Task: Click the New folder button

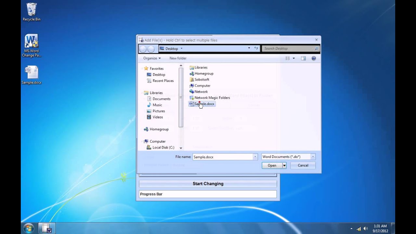Action: (x=178, y=58)
